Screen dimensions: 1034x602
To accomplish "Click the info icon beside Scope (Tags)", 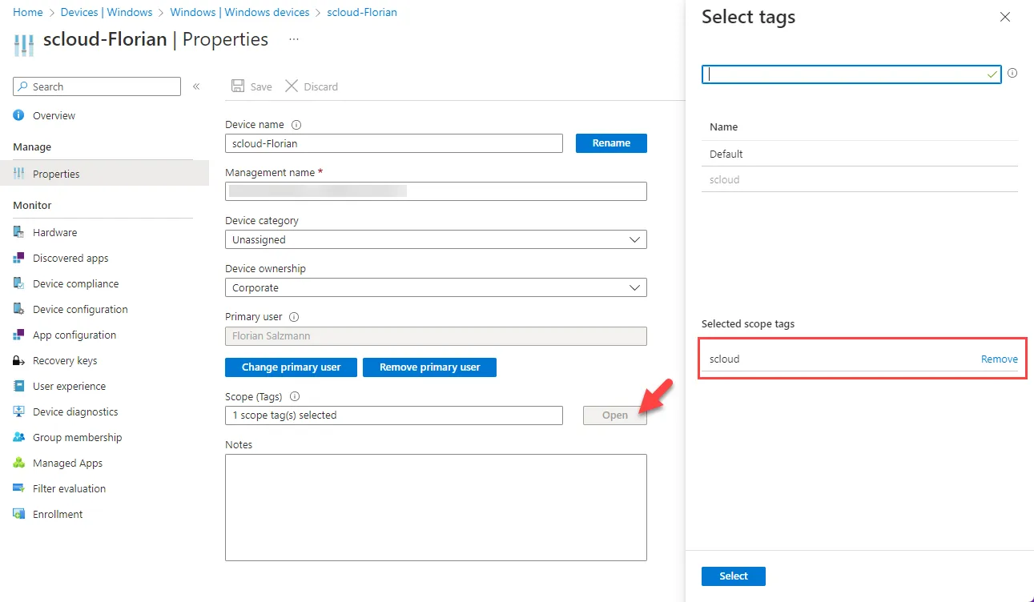I will coord(294,396).
